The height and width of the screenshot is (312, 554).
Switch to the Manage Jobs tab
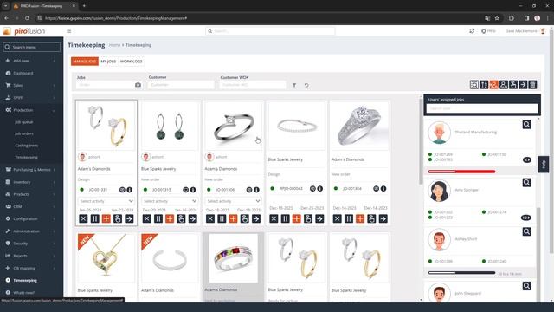tap(85, 62)
